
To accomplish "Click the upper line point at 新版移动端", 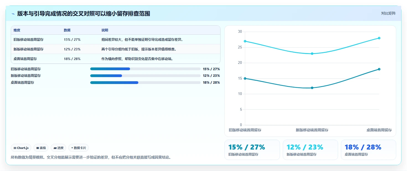I will click(x=312, y=54).
